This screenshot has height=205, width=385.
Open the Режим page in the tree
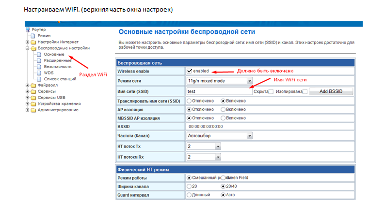[x=44, y=36]
